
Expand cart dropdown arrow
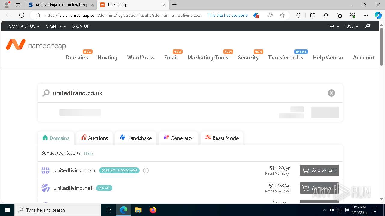338,27
